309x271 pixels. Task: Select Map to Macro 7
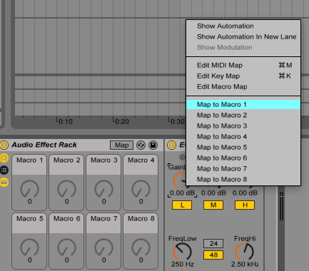coord(243,169)
